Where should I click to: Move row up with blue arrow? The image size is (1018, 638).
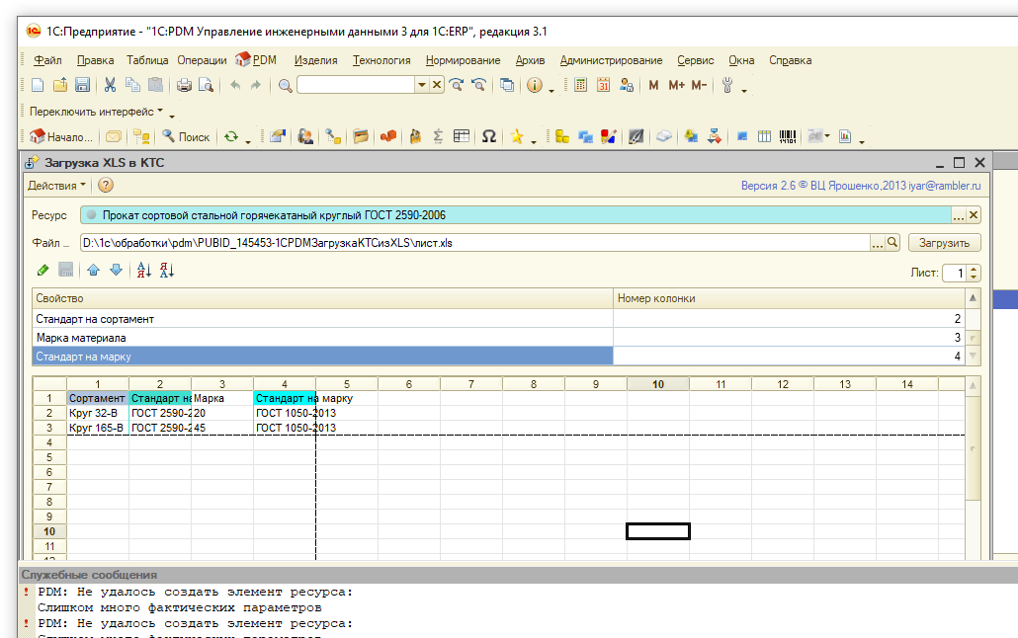(x=94, y=270)
